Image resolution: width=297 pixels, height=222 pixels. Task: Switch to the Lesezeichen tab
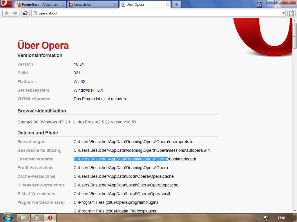coord(93,5)
